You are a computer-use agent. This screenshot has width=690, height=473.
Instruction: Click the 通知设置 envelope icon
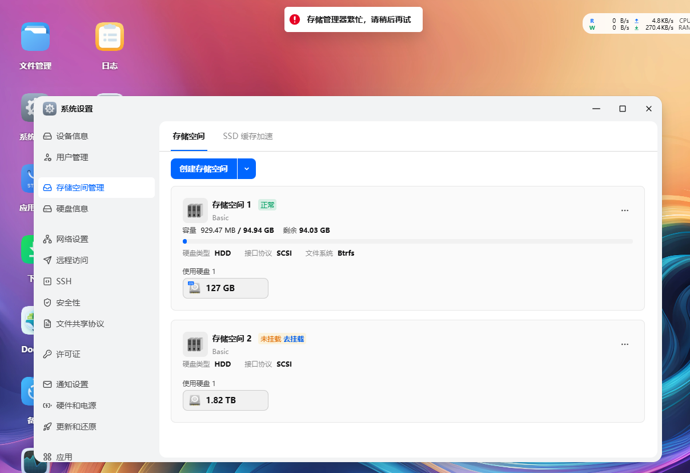[47, 384]
